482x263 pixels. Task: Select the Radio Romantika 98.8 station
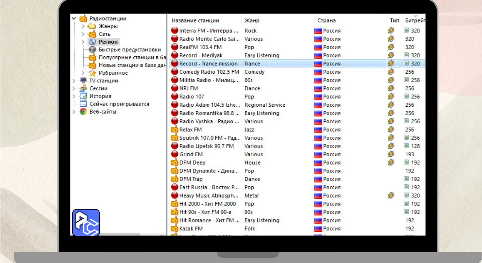point(297,113)
